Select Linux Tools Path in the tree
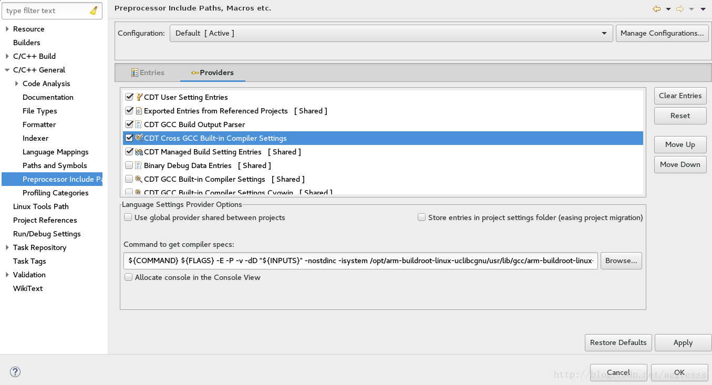 click(41, 206)
